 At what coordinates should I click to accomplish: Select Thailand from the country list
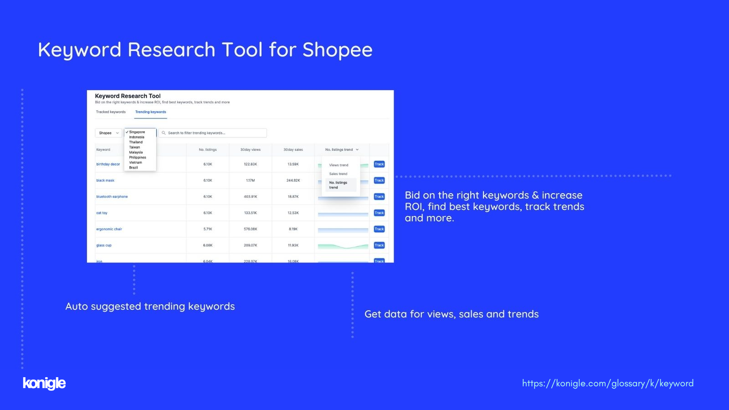click(x=136, y=142)
